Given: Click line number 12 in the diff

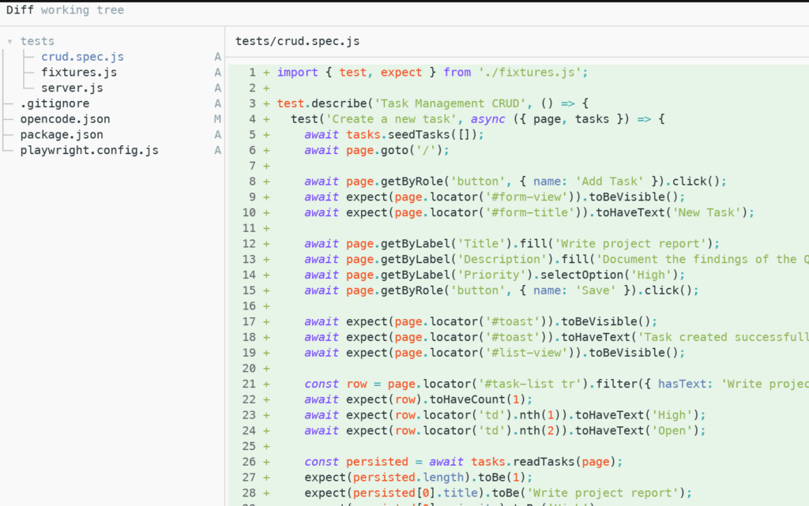Looking at the screenshot, I should (x=249, y=244).
